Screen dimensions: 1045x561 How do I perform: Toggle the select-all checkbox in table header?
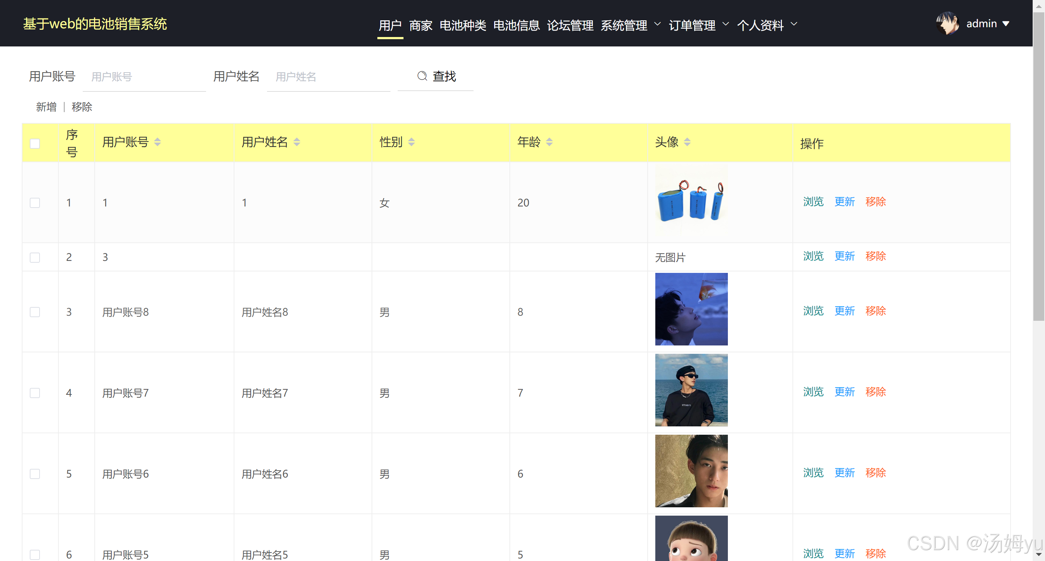pos(35,144)
